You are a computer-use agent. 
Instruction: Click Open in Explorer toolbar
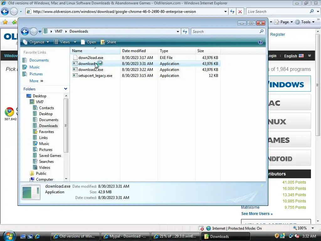click(x=88, y=42)
